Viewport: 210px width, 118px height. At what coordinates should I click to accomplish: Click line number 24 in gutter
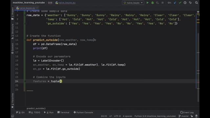(17, 81)
